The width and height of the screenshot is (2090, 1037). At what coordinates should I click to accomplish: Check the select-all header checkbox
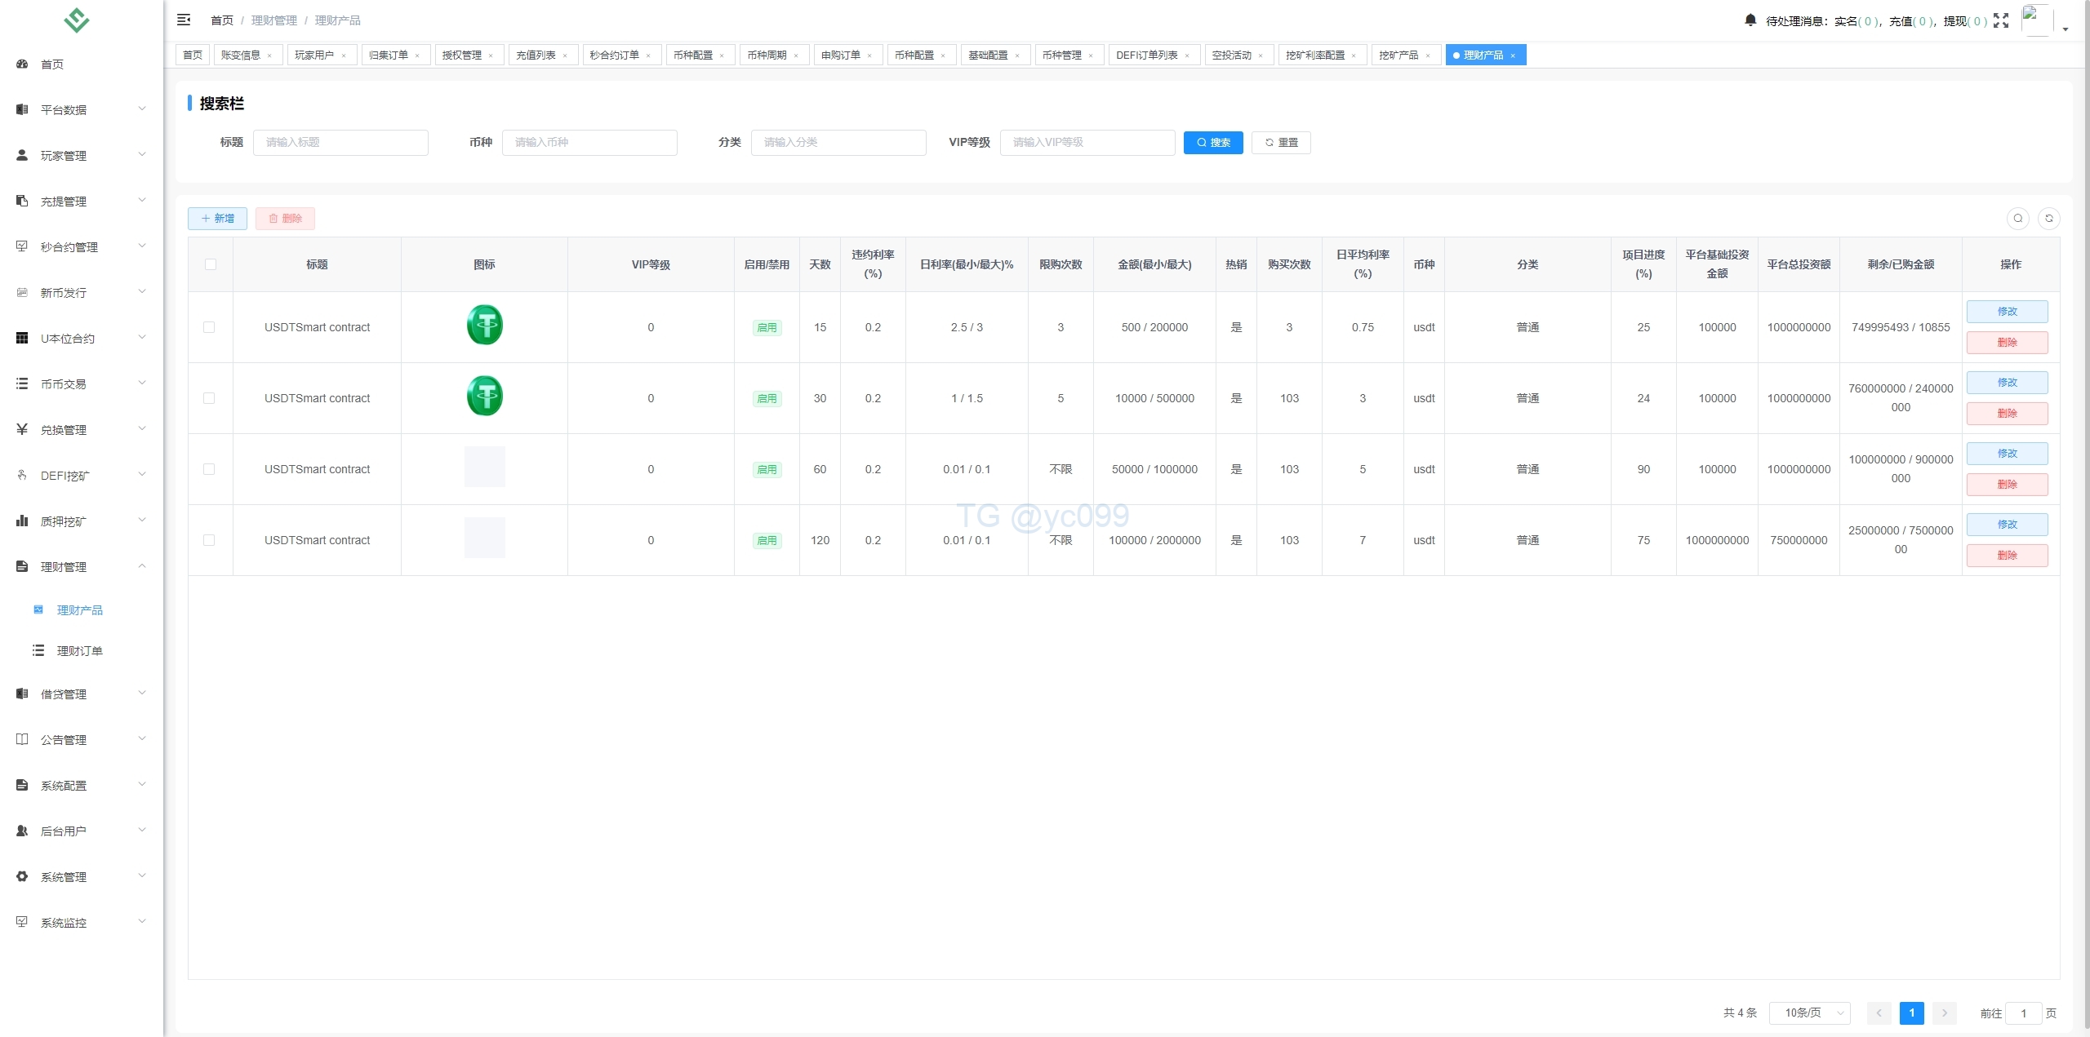(x=210, y=264)
